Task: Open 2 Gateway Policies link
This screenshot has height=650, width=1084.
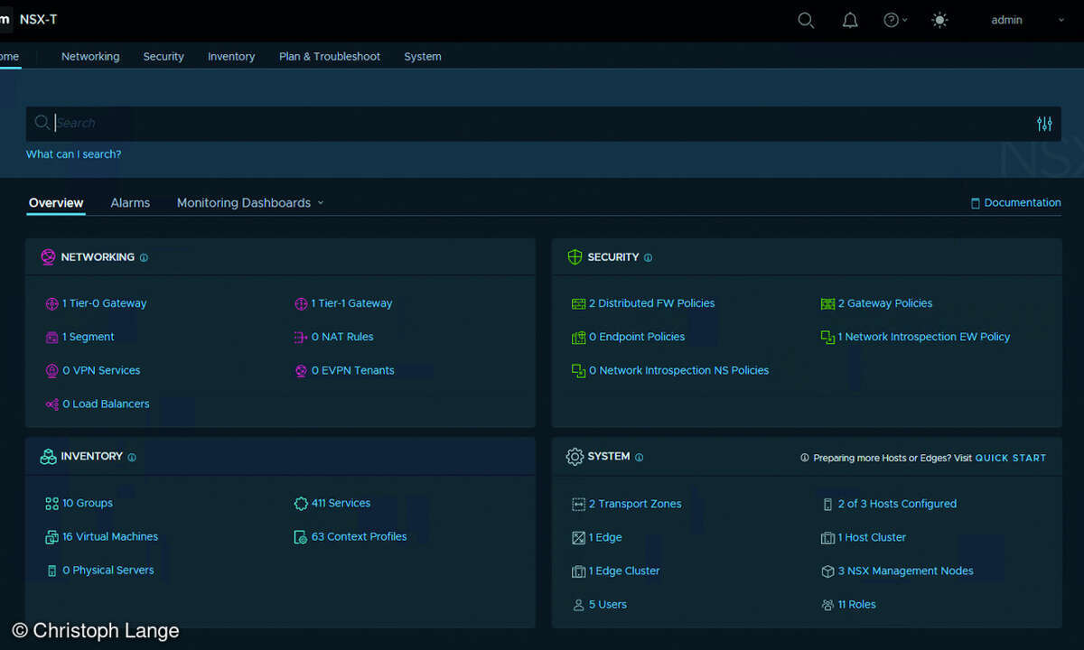Action: (x=885, y=303)
